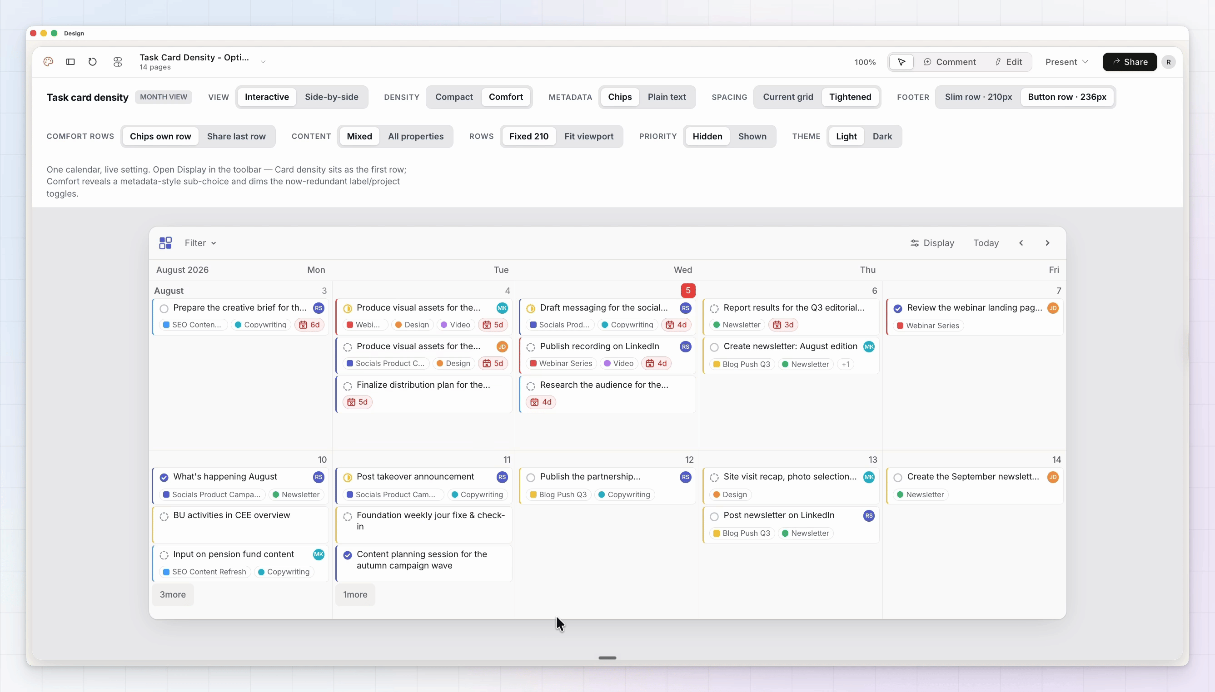Viewport: 1215px width, 692px height.
Task: Select Compact density
Action: coord(453,97)
